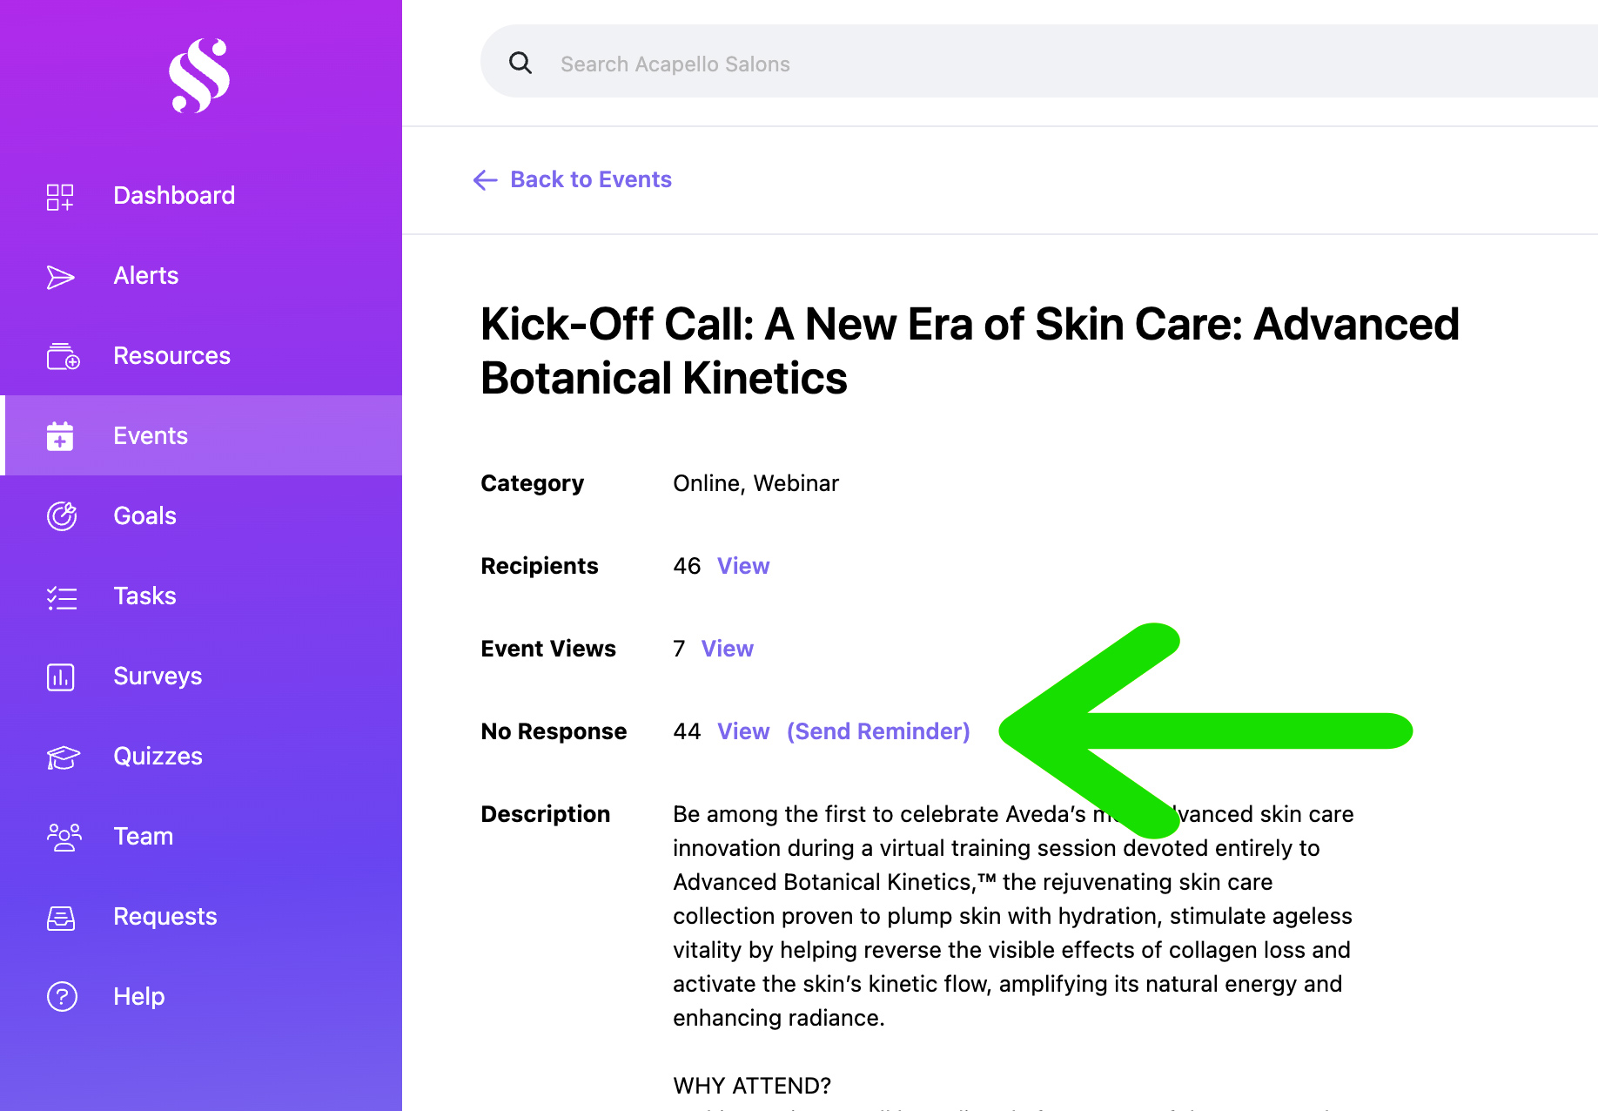Viewport: 1598px width, 1111px height.
Task: Open the Team page
Action: tap(201, 836)
